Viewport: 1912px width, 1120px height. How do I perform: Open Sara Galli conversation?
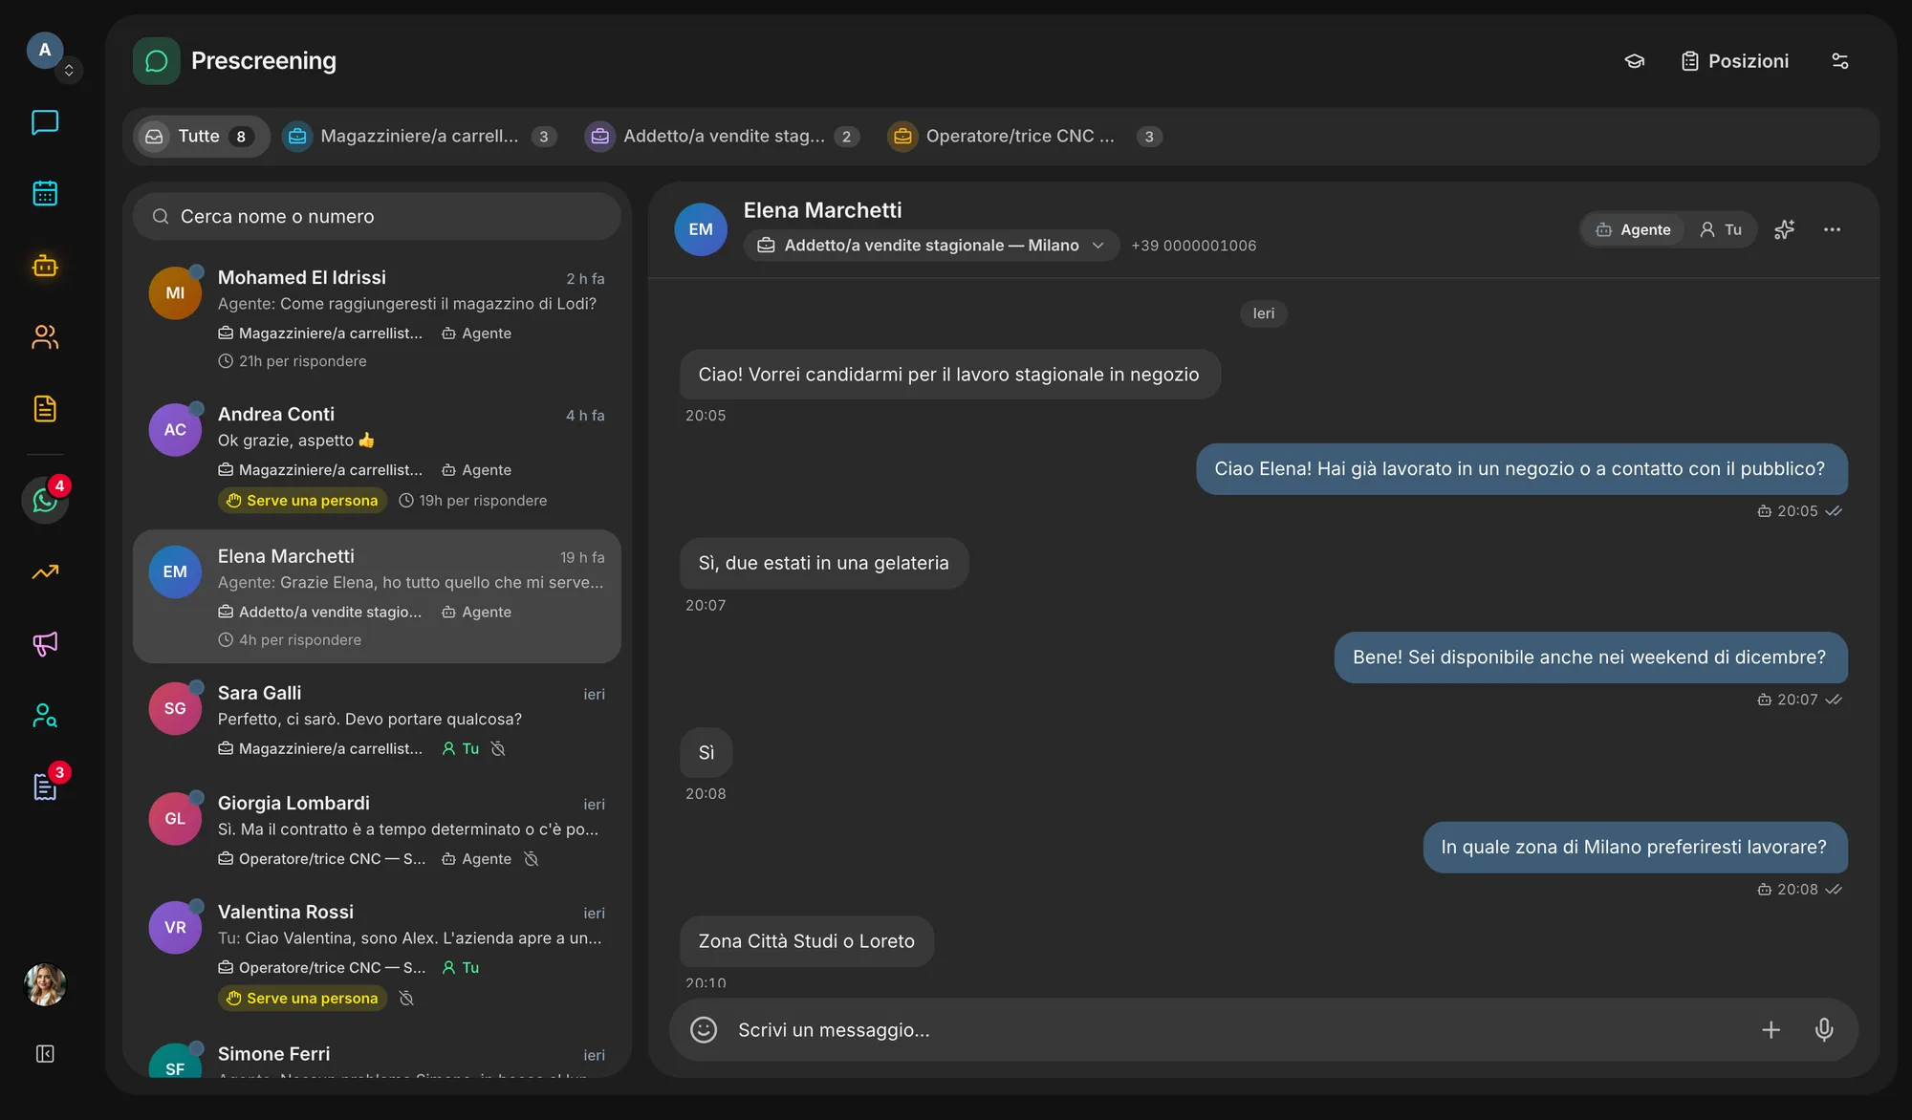point(377,721)
